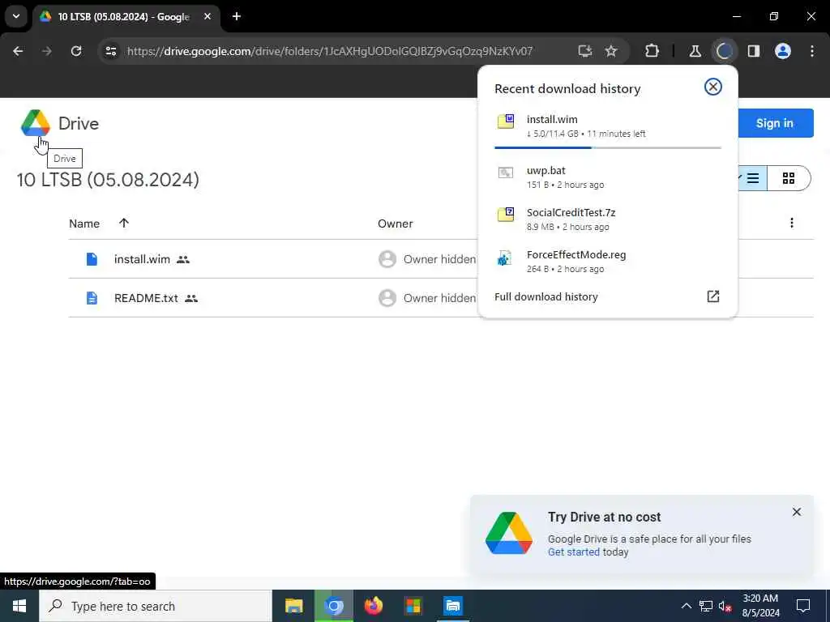Switch to list layout view

752,178
